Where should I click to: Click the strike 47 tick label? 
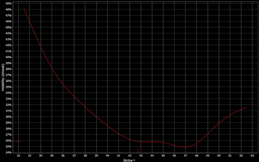pyautogui.click(x=185, y=156)
